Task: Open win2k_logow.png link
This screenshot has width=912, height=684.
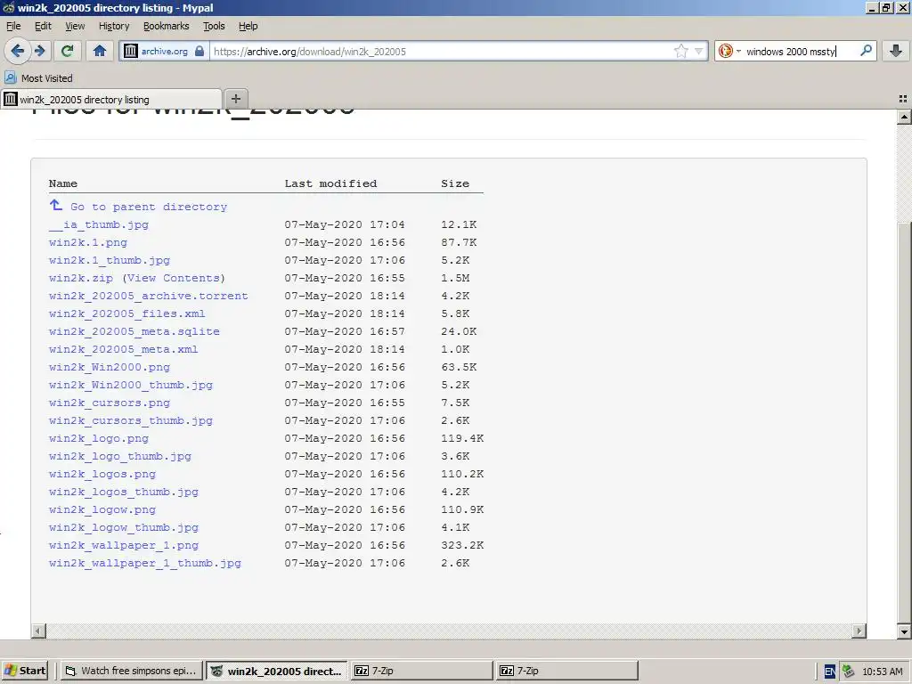Action: point(102,509)
